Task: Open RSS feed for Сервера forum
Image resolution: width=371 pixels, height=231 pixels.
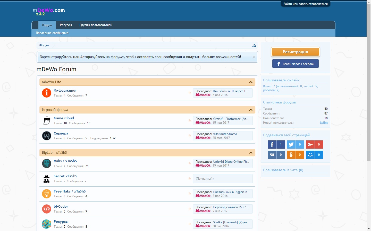Action: [190, 136]
